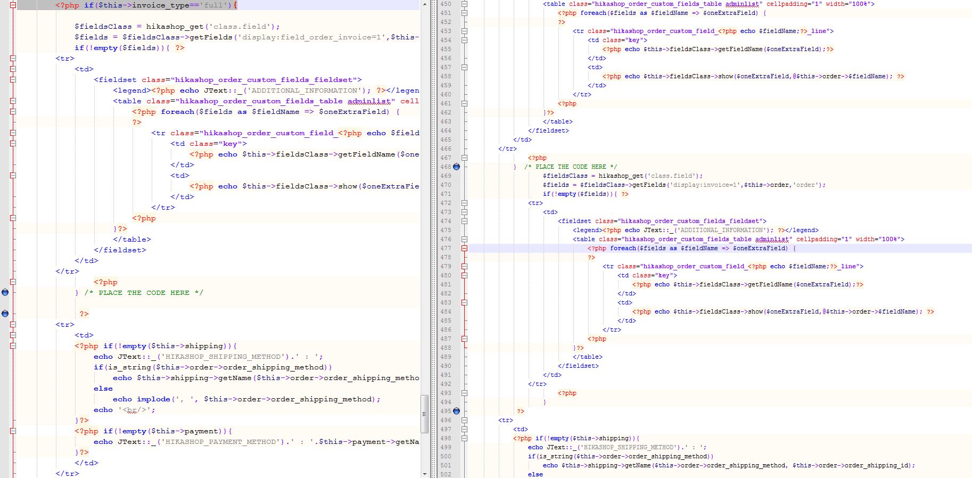Click line number 450 in the right margin

point(446,4)
